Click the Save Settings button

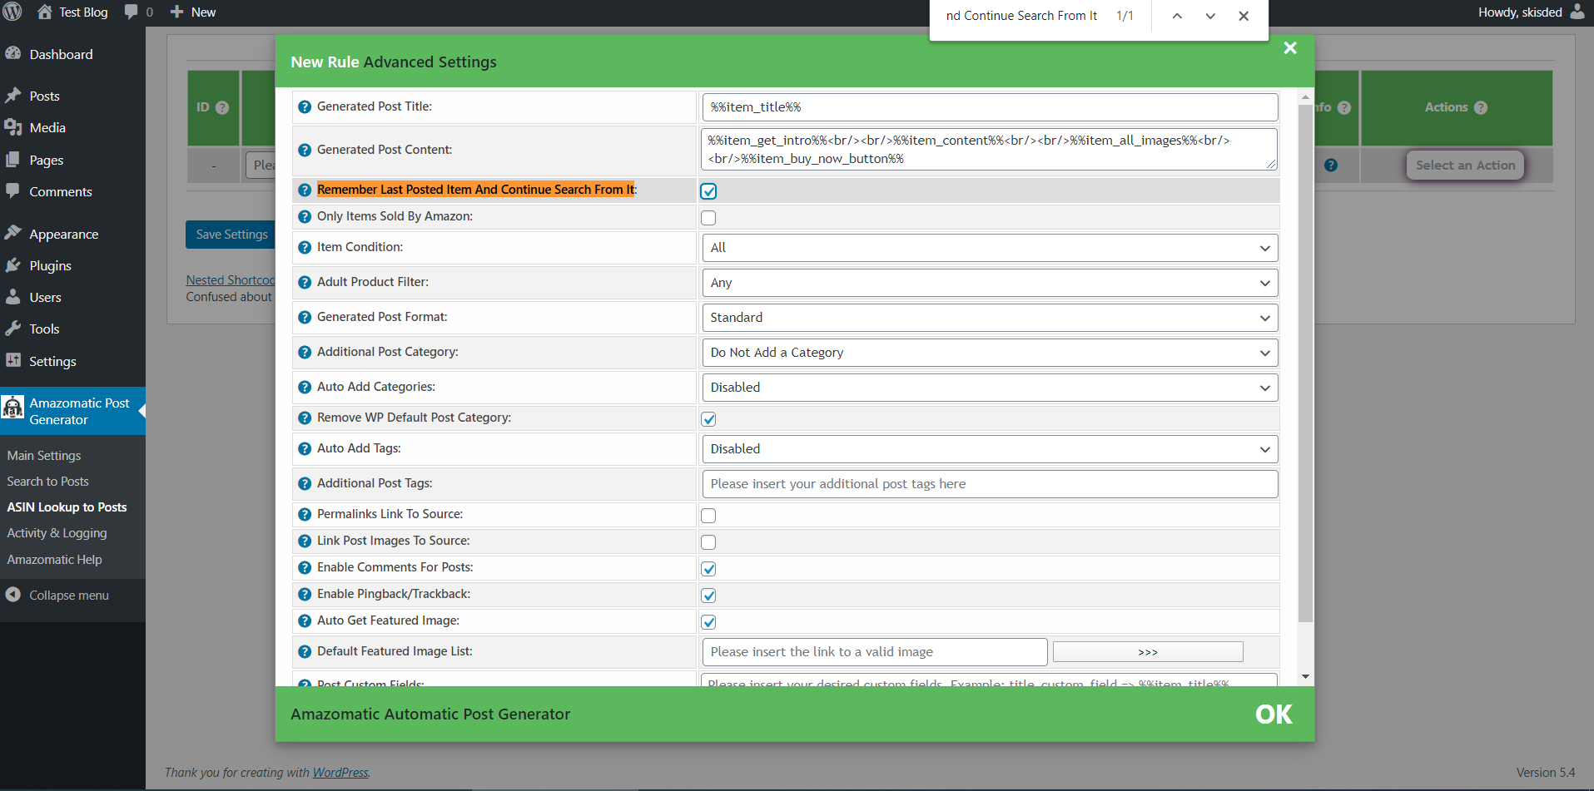(231, 235)
